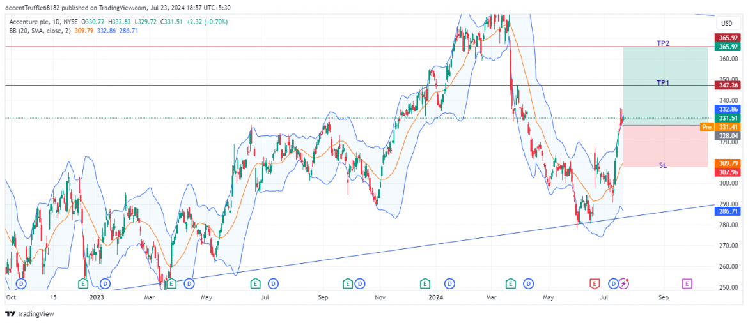Open the USD currency selector
The image size is (748, 323).
726,23
